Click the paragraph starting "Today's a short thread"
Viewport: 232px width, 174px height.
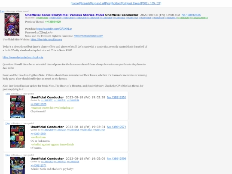click(75, 49)
